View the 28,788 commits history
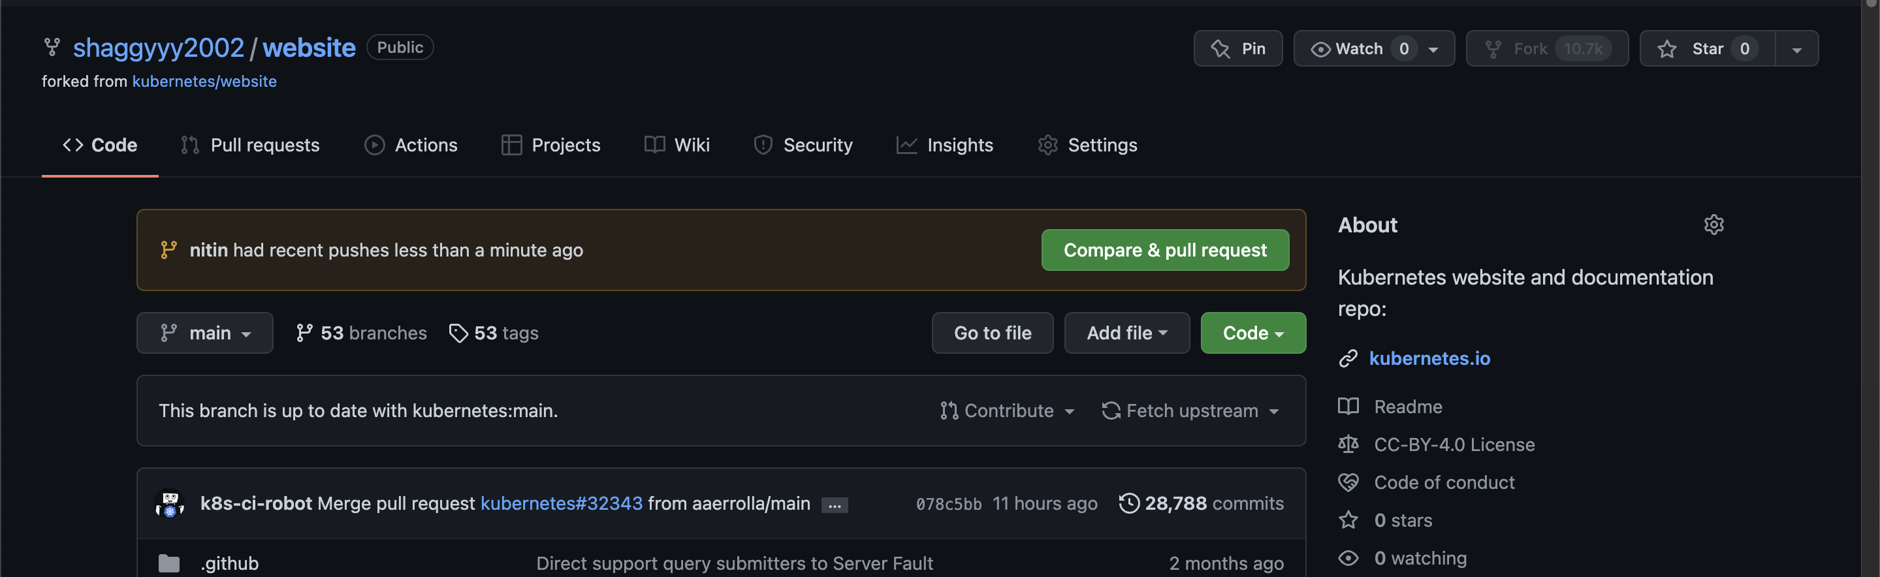Viewport: 1880px width, 577px height. coord(1202,503)
